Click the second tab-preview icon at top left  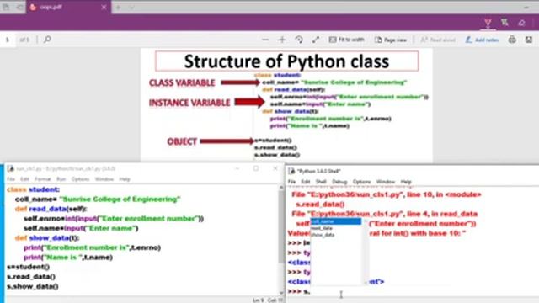(20, 7)
